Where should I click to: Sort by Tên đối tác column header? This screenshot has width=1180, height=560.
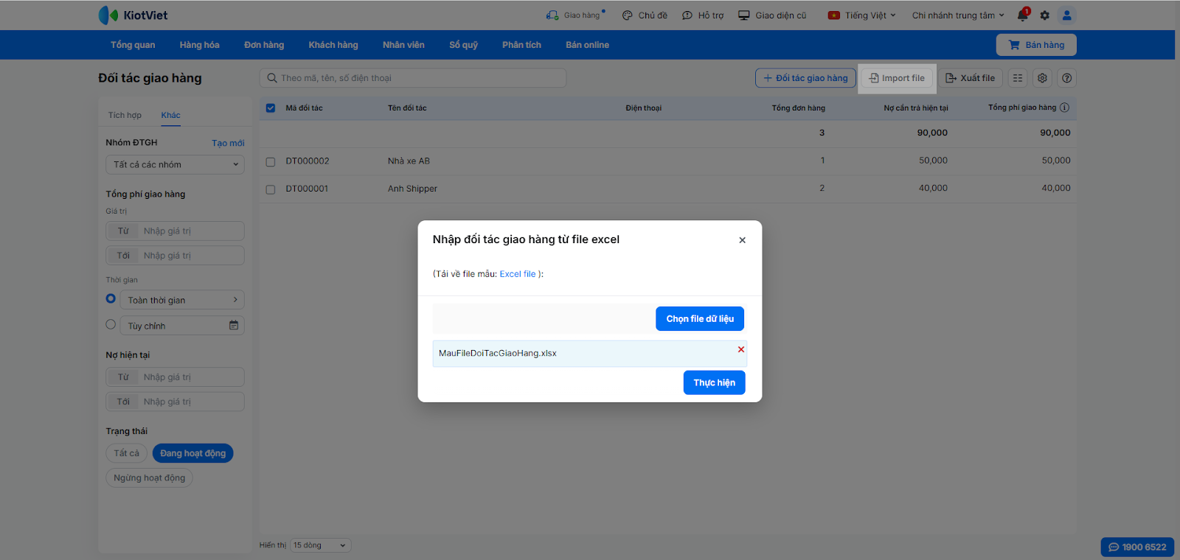coord(407,108)
